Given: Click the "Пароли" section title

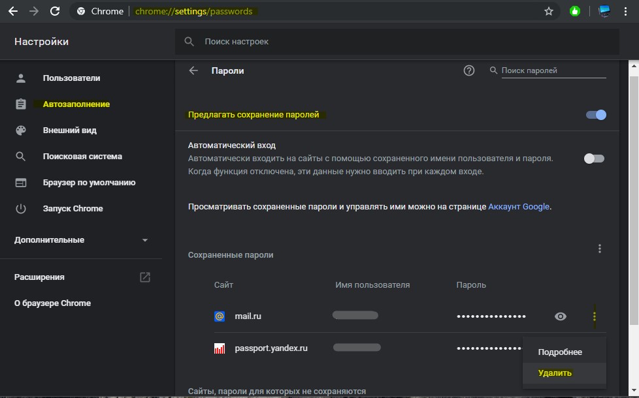Looking at the screenshot, I should 227,71.
